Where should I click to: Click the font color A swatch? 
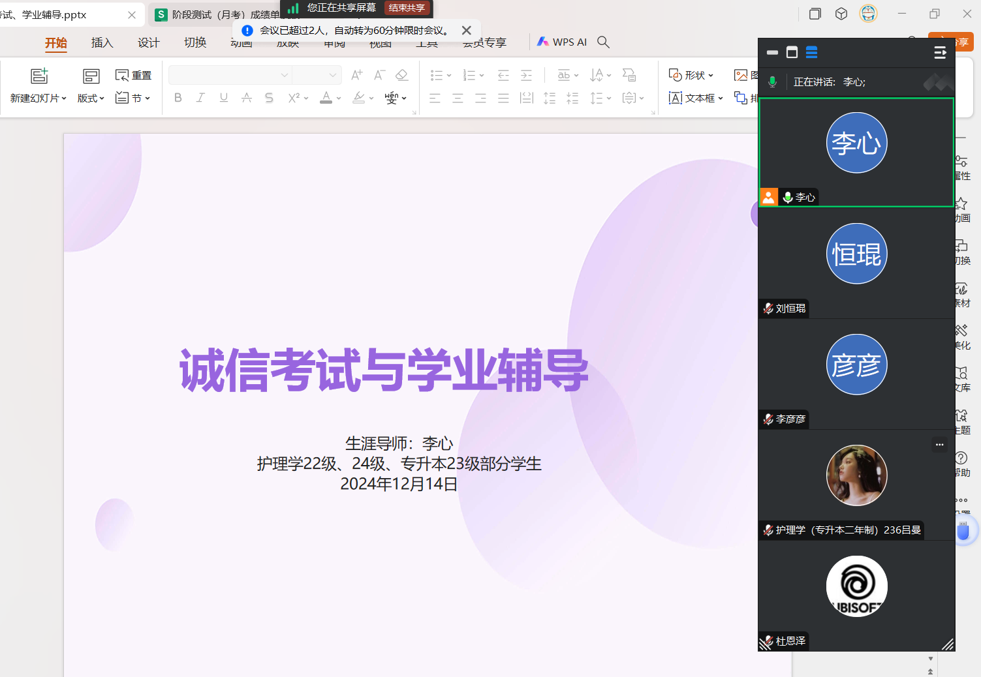(x=326, y=98)
